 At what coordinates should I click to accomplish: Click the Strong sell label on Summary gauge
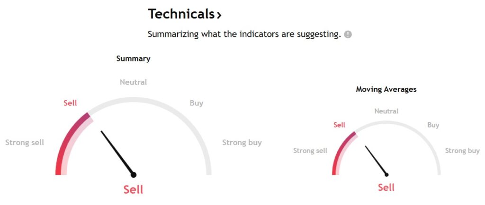pos(25,143)
